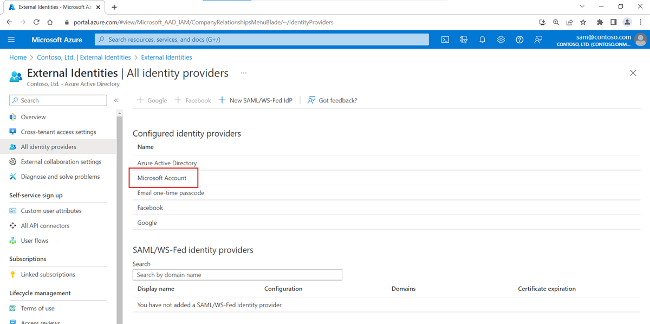Screen dimensions: 650x324
Task: Click the Facebook add button in toolbar
Action: [193, 100]
